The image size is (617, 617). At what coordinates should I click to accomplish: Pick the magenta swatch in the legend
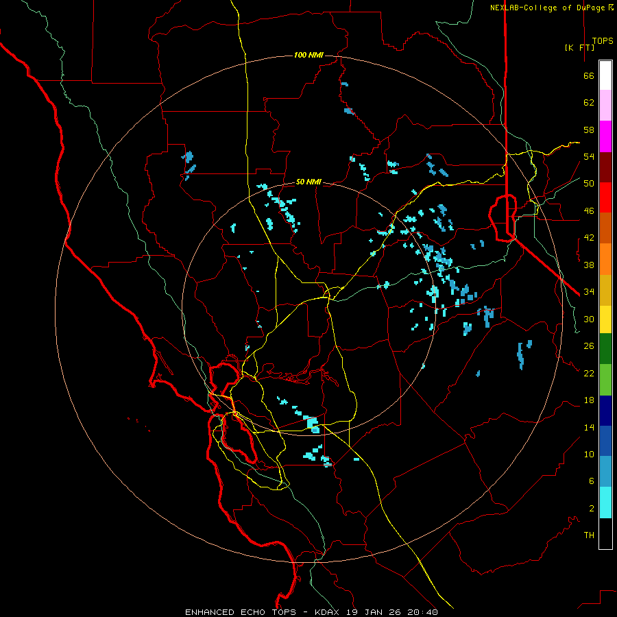(x=605, y=136)
